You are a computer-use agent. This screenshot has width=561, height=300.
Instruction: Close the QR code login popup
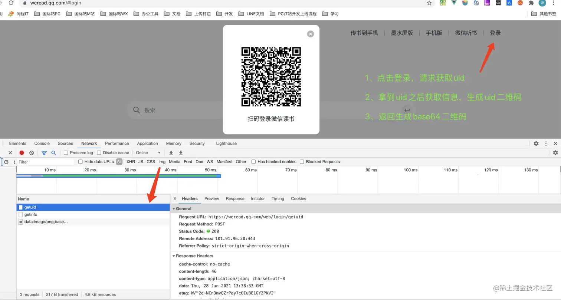point(311,34)
